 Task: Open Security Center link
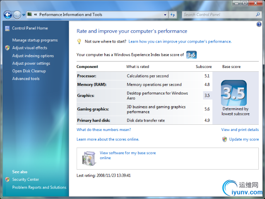click(x=26, y=180)
